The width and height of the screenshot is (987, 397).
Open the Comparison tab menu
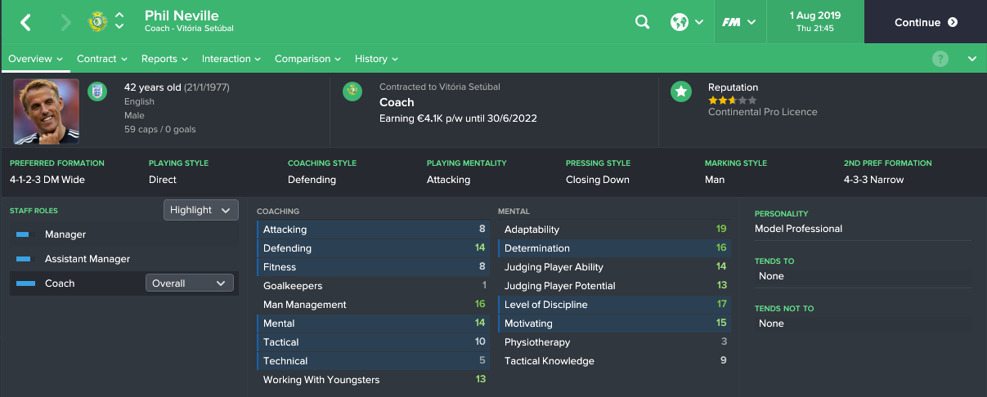pyautogui.click(x=308, y=59)
